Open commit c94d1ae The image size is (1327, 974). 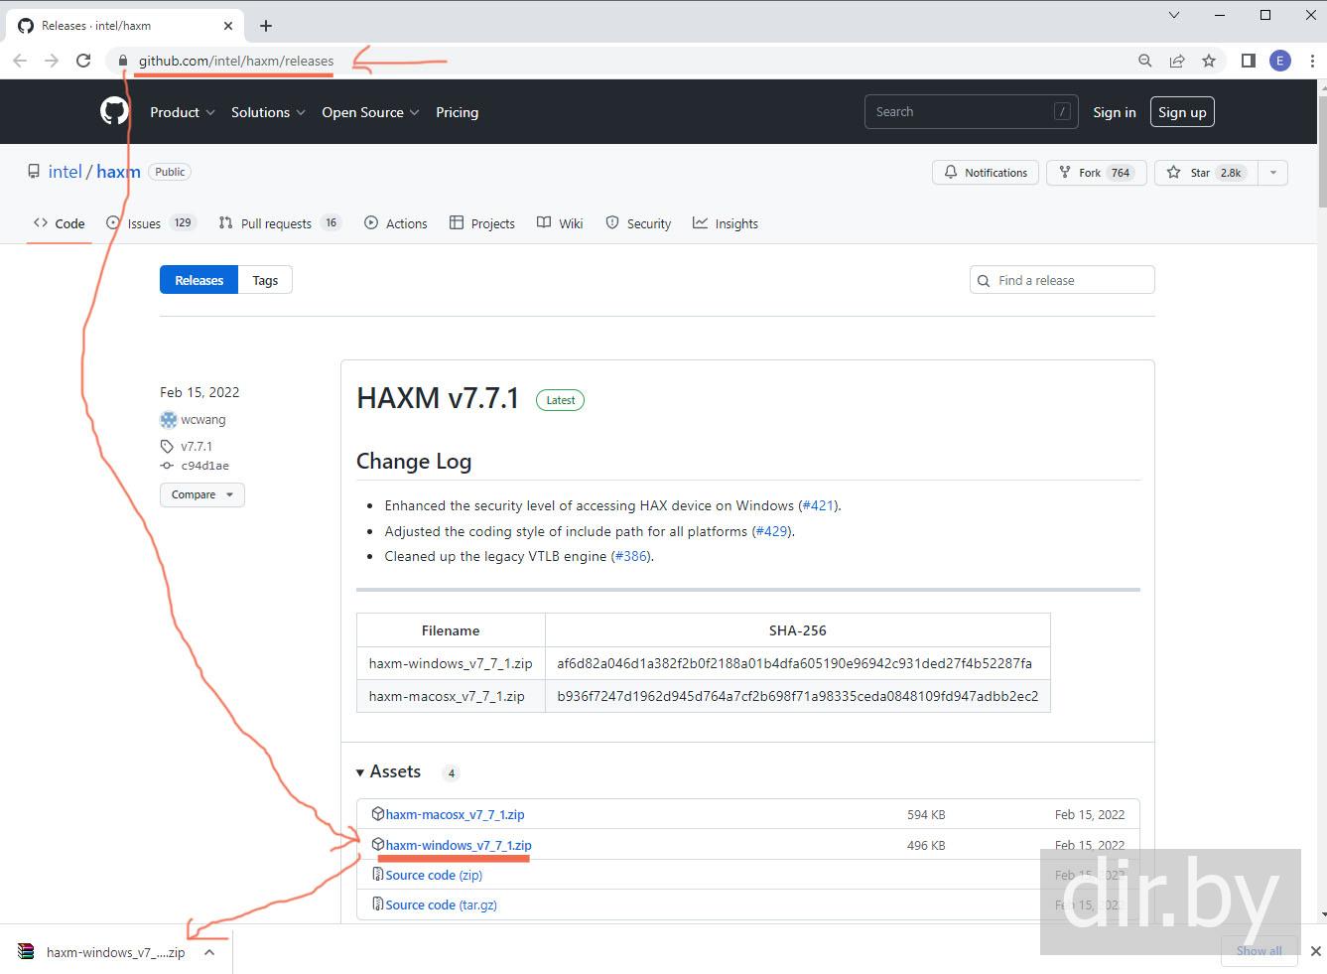(x=204, y=466)
